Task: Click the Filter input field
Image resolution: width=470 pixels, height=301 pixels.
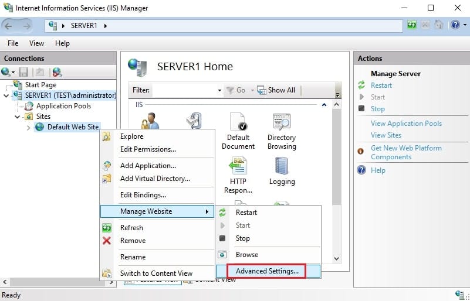Action: 184,90
